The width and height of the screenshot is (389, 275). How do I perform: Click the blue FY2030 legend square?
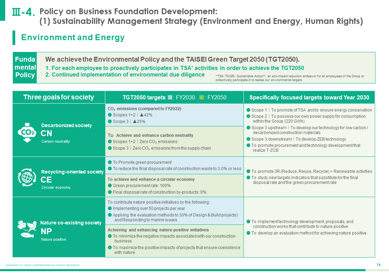pos(170,97)
